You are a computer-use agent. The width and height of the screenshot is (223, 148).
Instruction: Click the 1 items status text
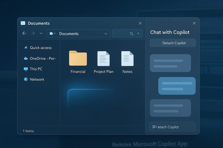[x=28, y=131]
